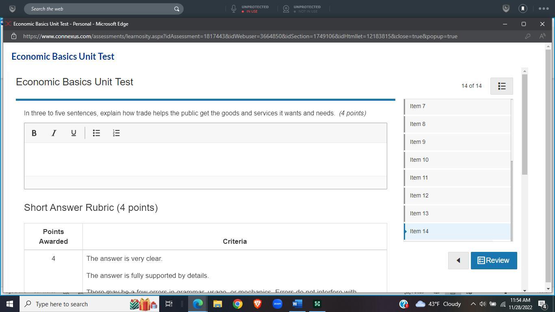Click the Search the web box
The height and width of the screenshot is (312, 555).
coord(104,9)
